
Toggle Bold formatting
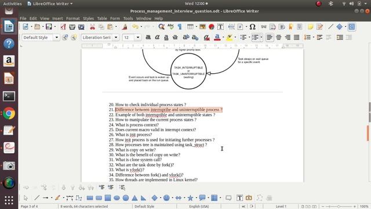click(x=148, y=37)
